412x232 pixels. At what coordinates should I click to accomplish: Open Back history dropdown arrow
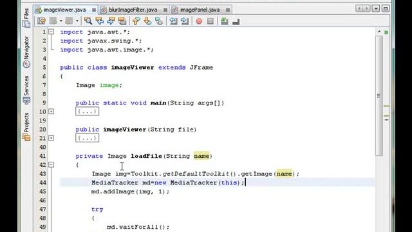[x=61, y=21]
